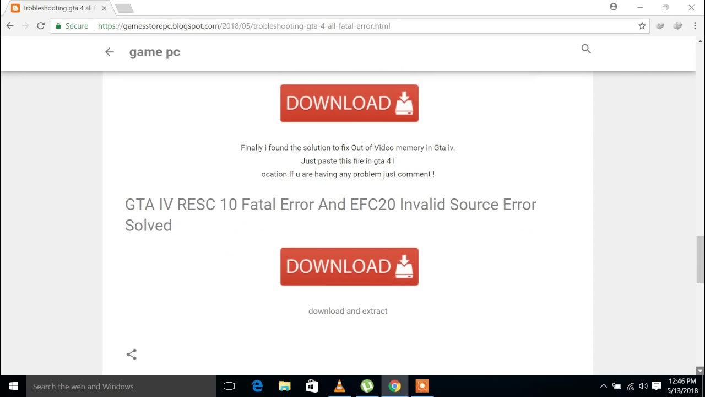
Task: Click the share icon below the post
Action: (131, 355)
